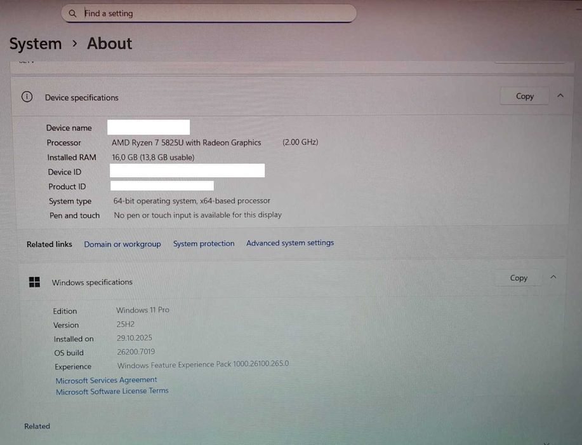Viewport: 582px width, 445px height.
Task: Select the processor text AMD Ryzen 7 5825U
Action: pyautogui.click(x=187, y=142)
